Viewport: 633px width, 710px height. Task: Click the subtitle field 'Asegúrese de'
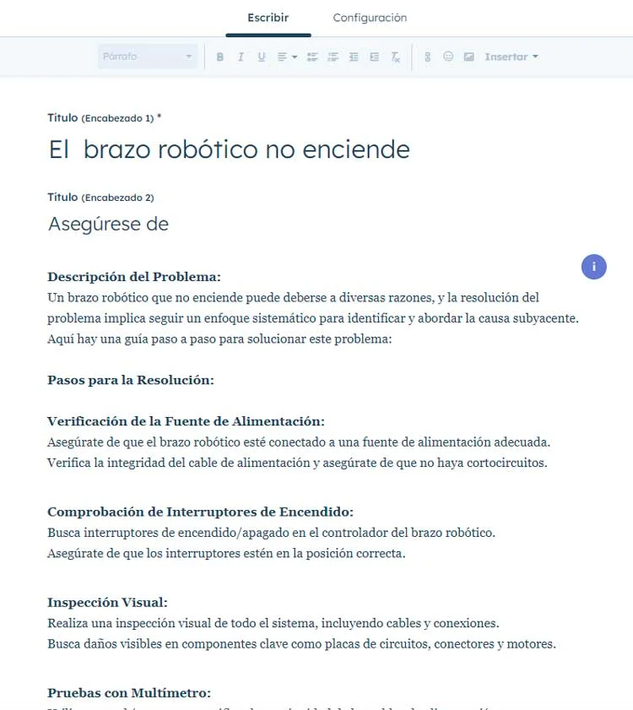tap(109, 224)
